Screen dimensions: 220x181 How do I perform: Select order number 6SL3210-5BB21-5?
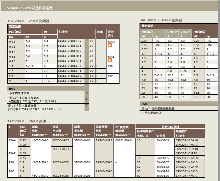point(70,71)
